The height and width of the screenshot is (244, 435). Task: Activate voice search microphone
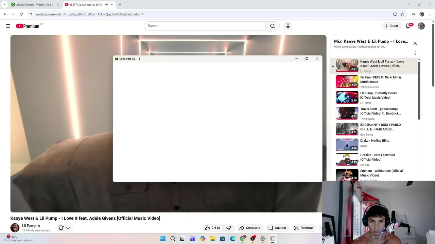coord(288,26)
